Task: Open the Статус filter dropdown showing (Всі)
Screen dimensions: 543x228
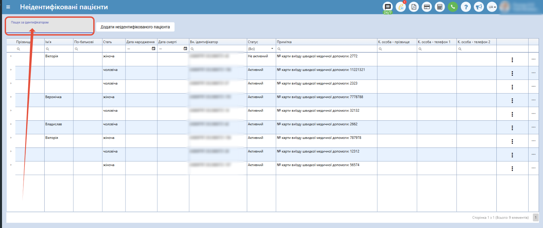Action: (261, 49)
